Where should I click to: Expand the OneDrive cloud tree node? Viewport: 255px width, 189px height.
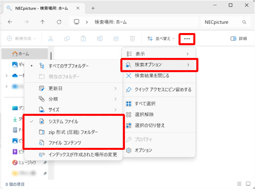(x=7, y=76)
